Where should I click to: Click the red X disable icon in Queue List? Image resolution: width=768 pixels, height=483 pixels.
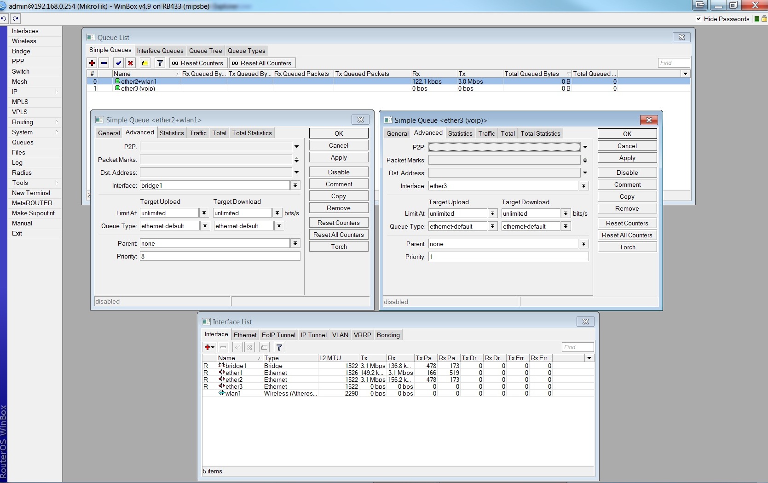tap(131, 63)
